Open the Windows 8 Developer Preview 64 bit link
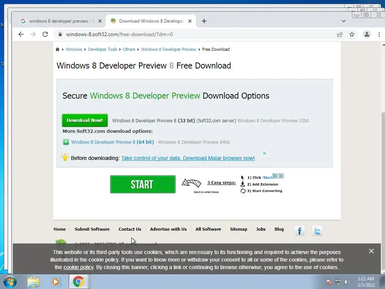Screen dimensions: 385x289 point(112,142)
